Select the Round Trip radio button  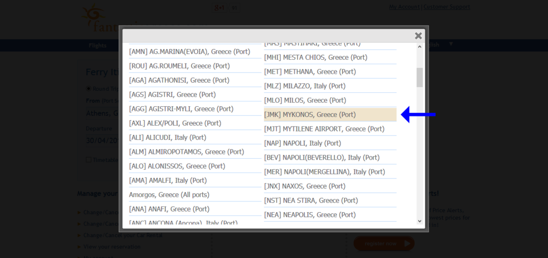click(89, 89)
